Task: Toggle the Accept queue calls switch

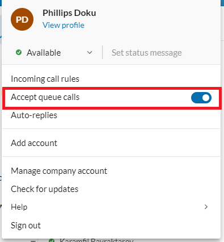Action: (x=201, y=98)
